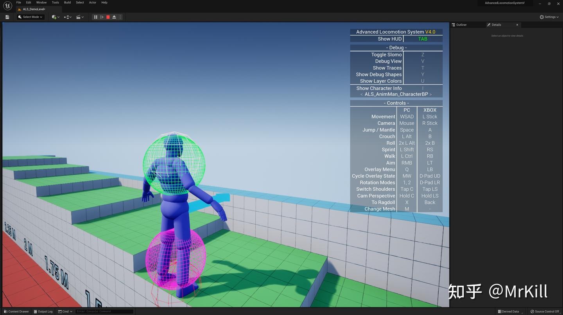Click the 'Show Character Info' HUD entry
This screenshot has height=315, width=563.
click(379, 88)
